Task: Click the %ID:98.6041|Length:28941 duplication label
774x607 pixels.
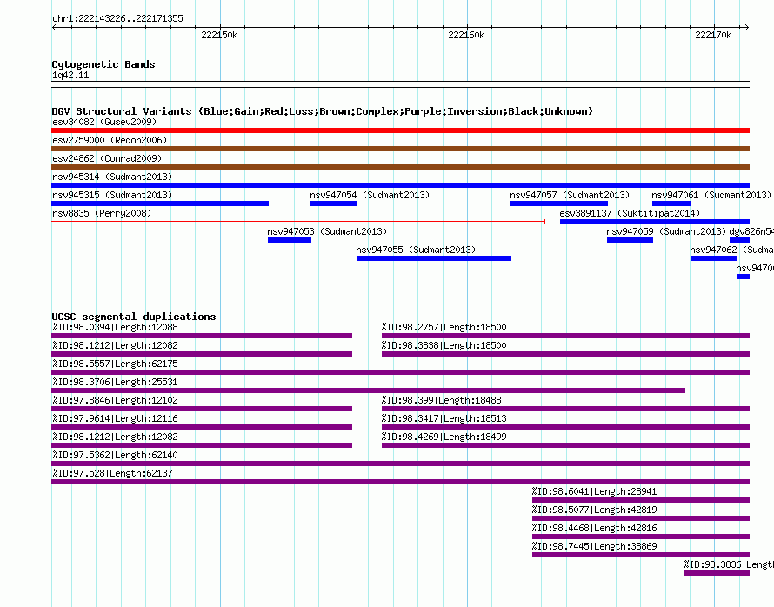Action: tap(594, 491)
